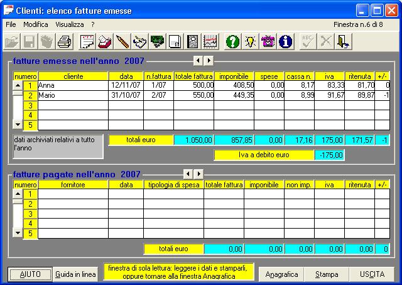
Task: Click left arrow next to fatture pagate 2007
Action: click(x=188, y=174)
